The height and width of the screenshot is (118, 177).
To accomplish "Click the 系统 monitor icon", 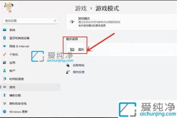I will [x=4, y=30].
